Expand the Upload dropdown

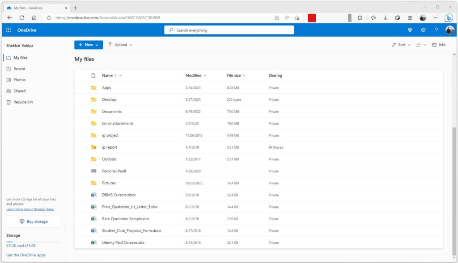120,45
